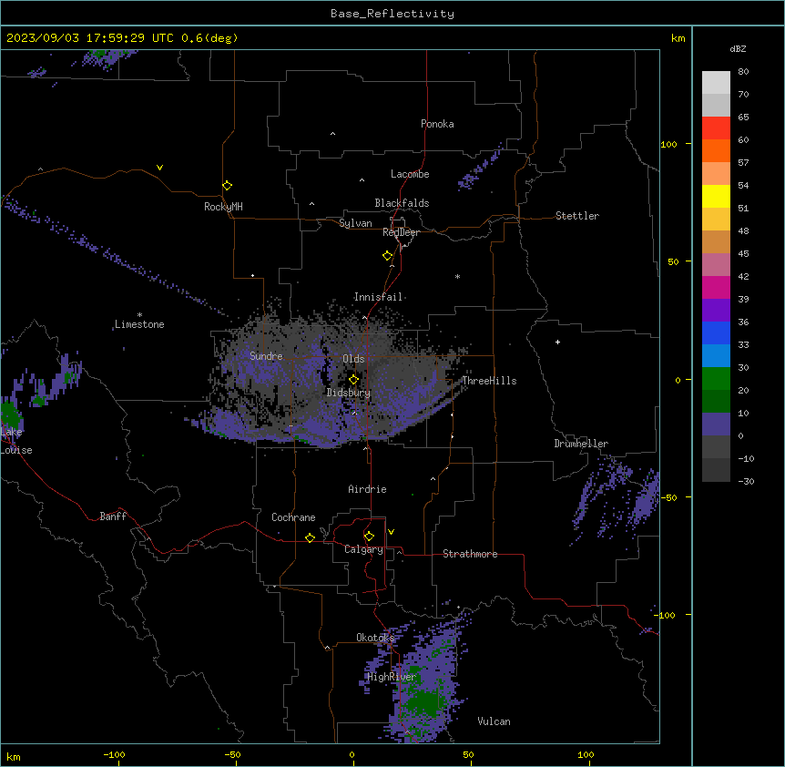Select the magenta 42 dBZ legend swatch
Viewport: 785px width, 767px height.
click(x=716, y=287)
